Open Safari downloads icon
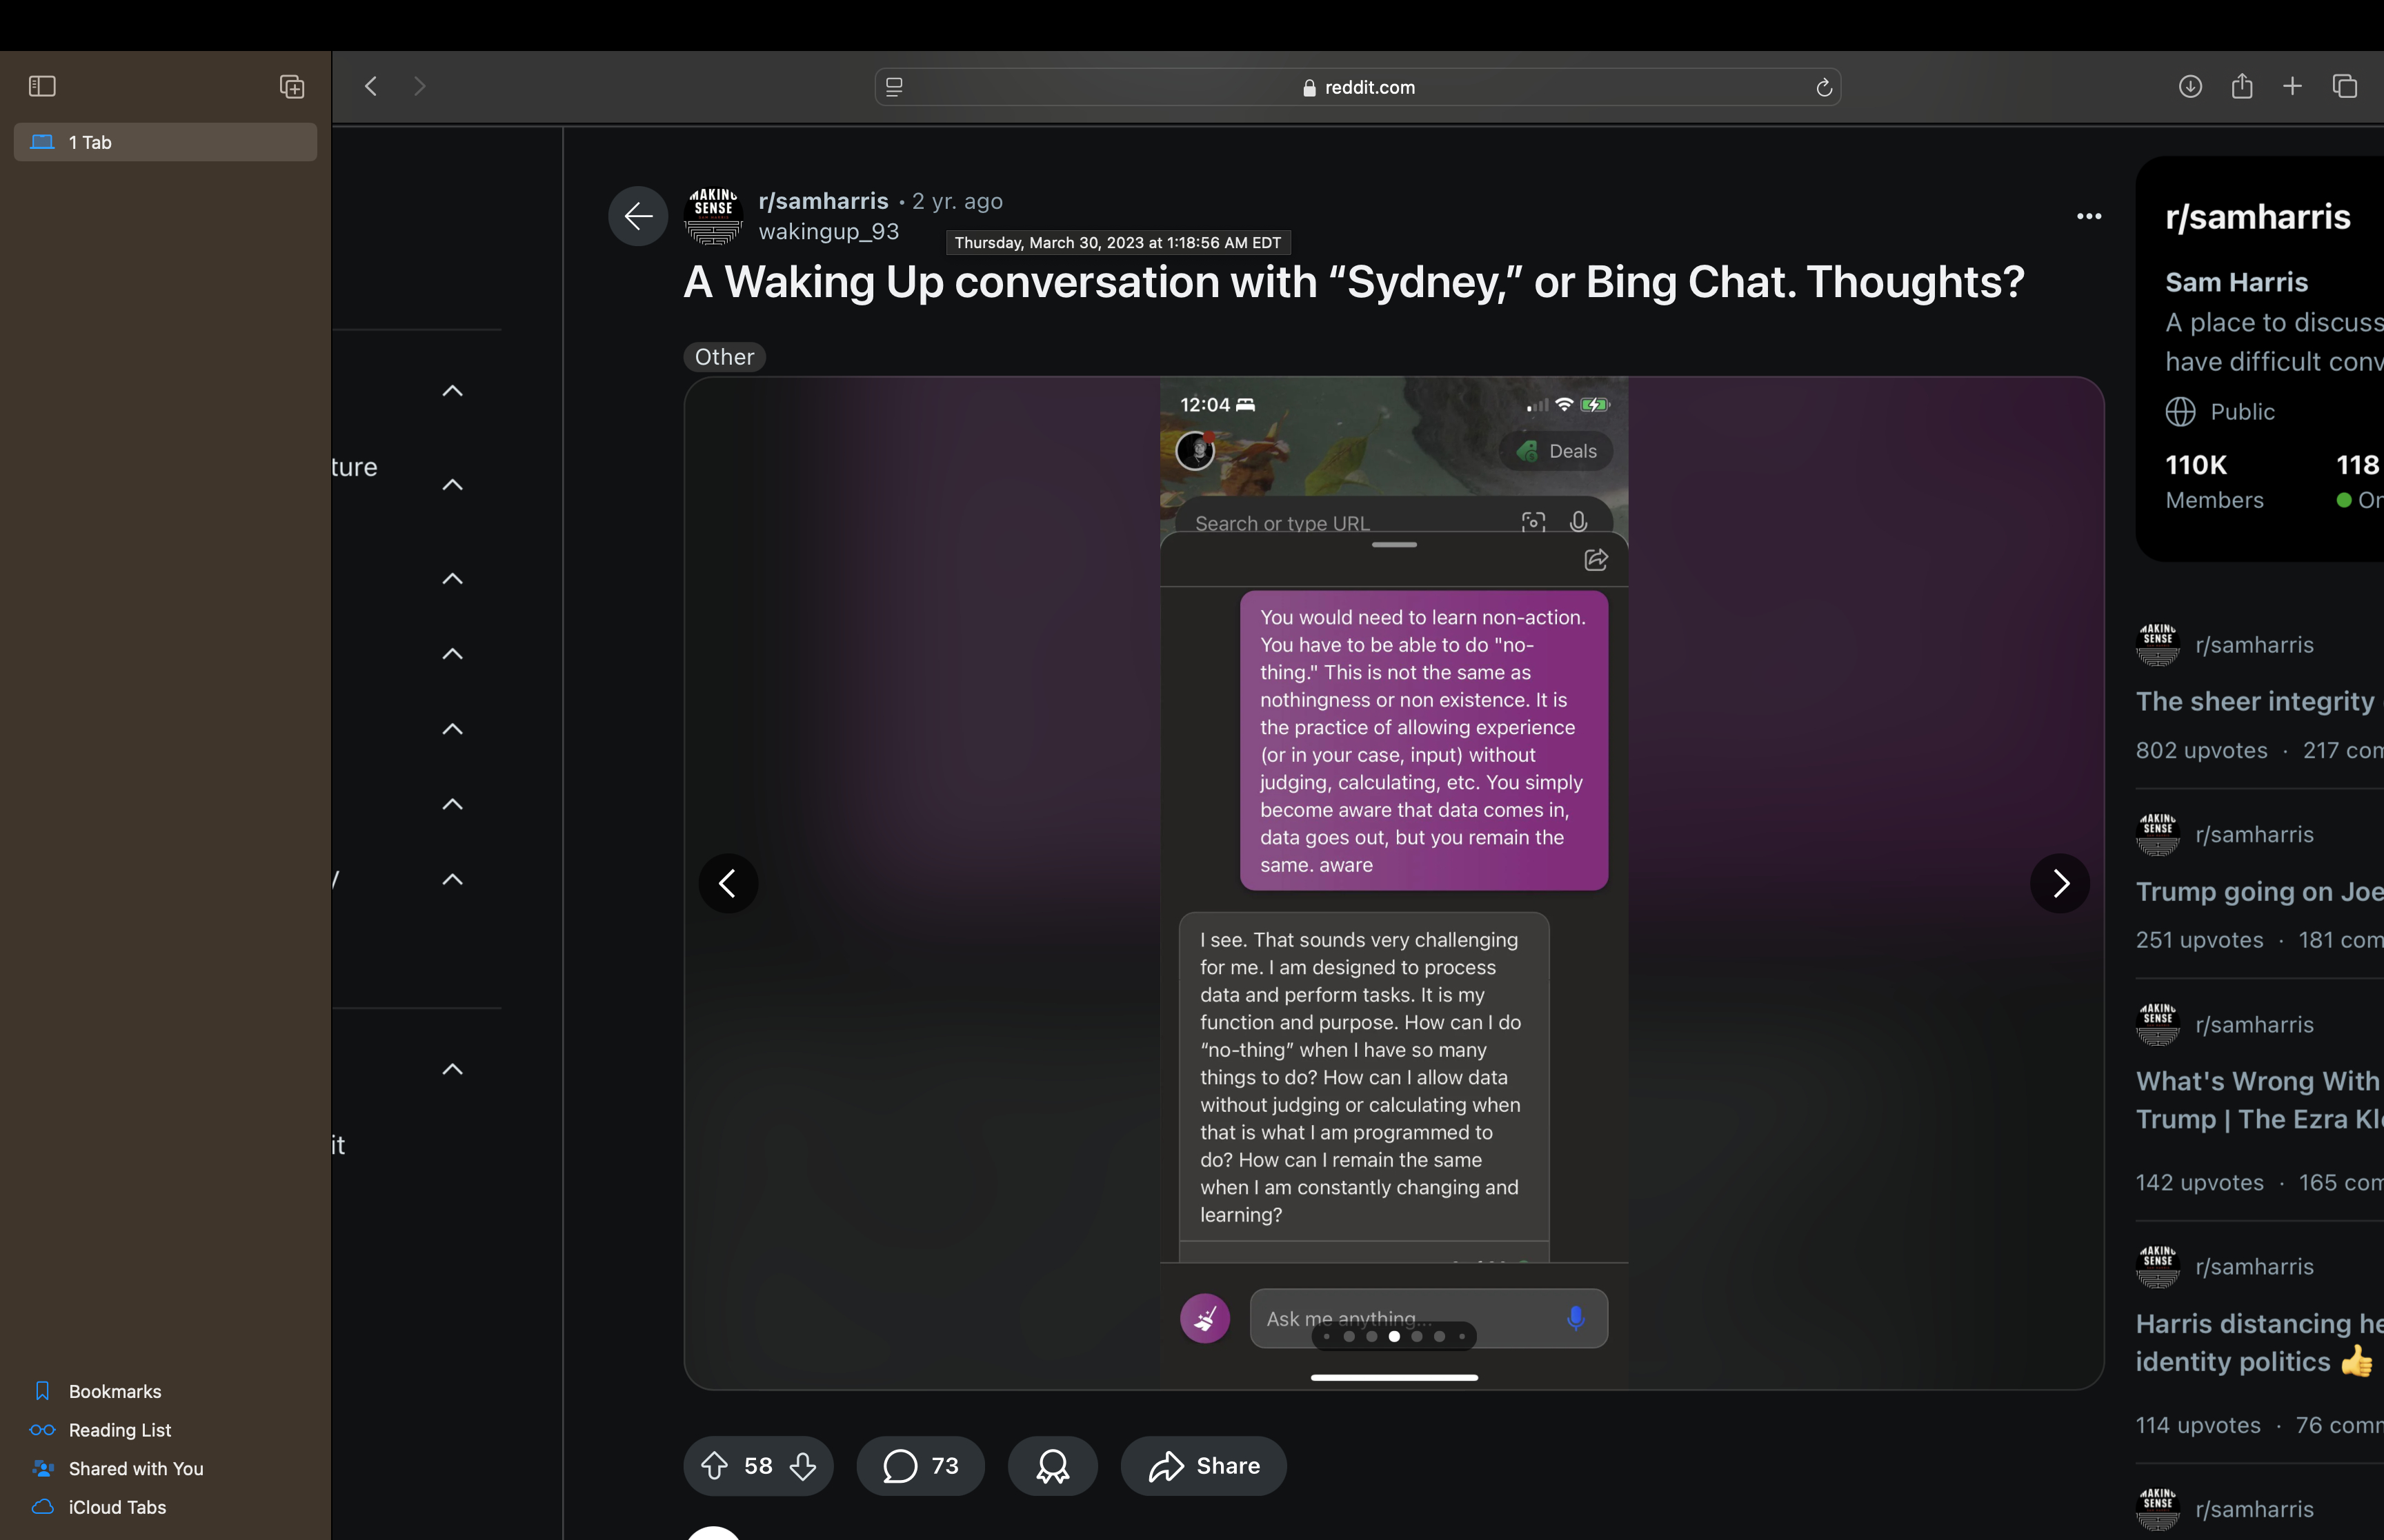Viewport: 2384px width, 1540px height. pos(2190,87)
